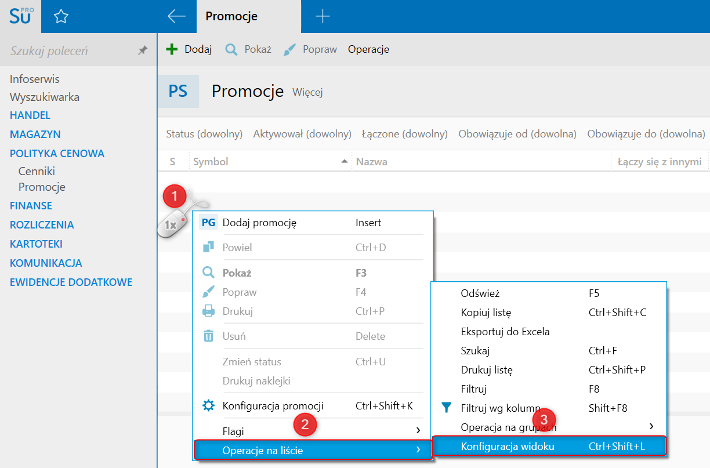Click the gear Konfiguracja promocji icon
710x468 pixels.
(208, 406)
